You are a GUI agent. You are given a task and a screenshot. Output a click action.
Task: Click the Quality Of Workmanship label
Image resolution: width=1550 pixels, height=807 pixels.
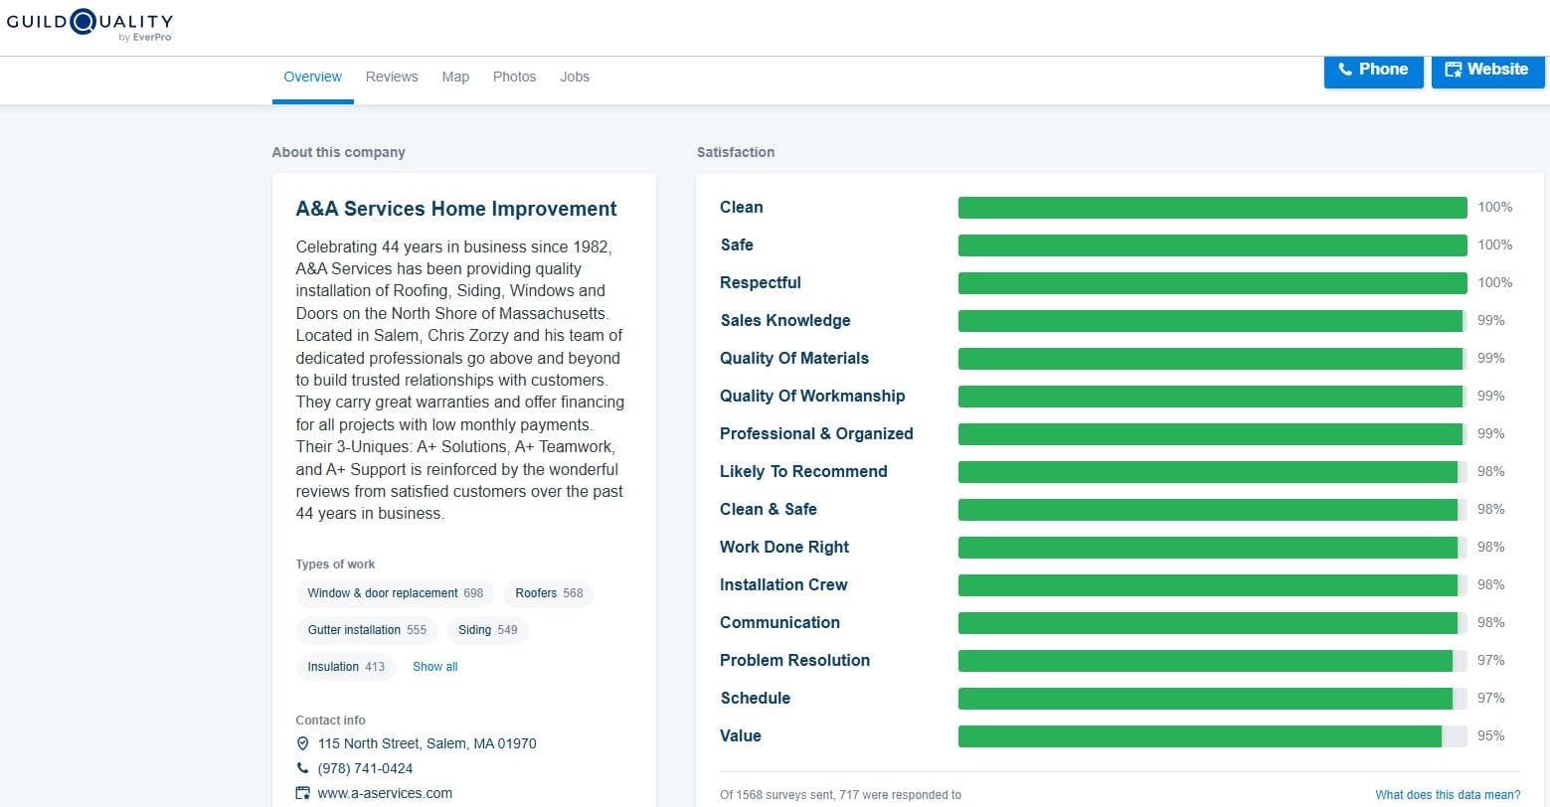(x=812, y=397)
